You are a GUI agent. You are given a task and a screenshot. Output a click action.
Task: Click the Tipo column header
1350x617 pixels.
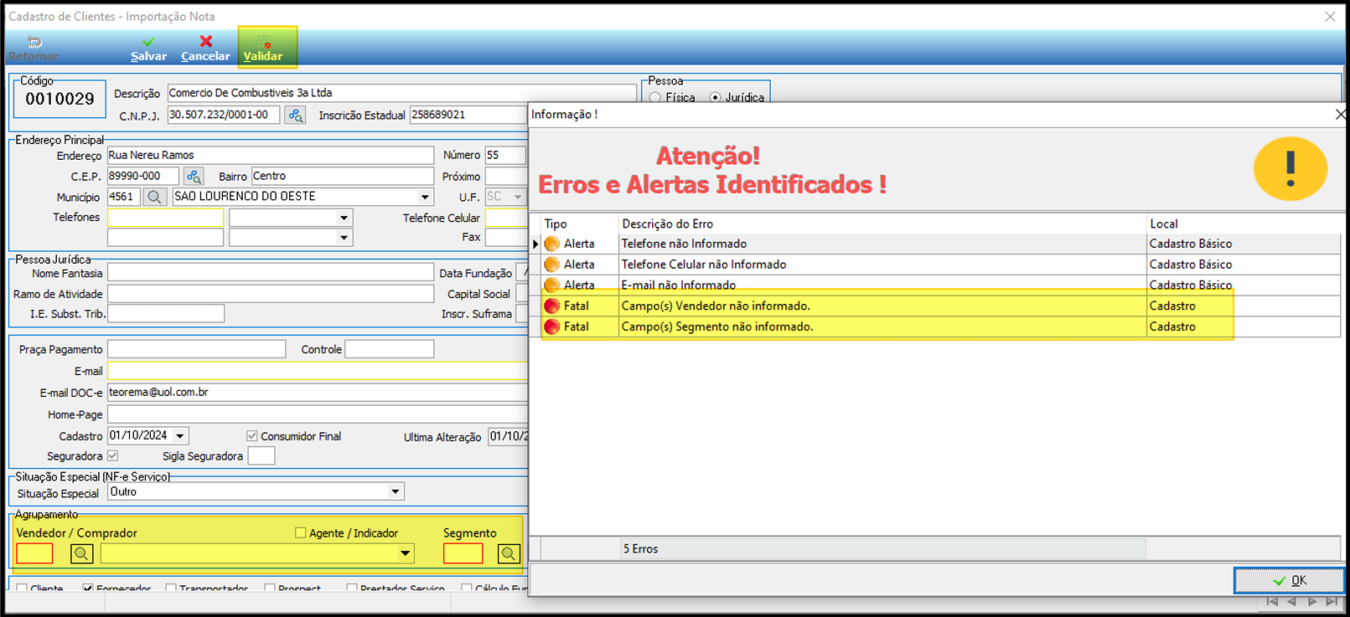pos(556,224)
